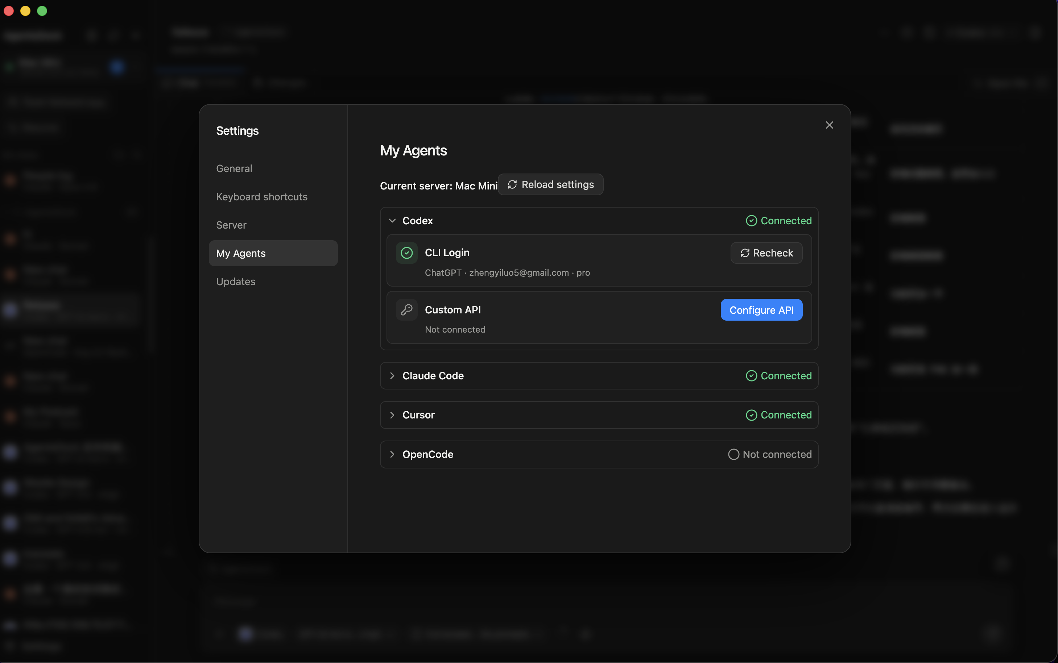Expand the Claude Code agent section
1058x663 pixels.
[392, 376]
